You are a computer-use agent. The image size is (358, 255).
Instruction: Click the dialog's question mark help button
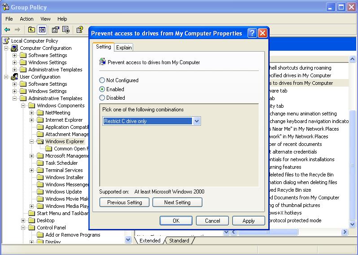point(252,33)
